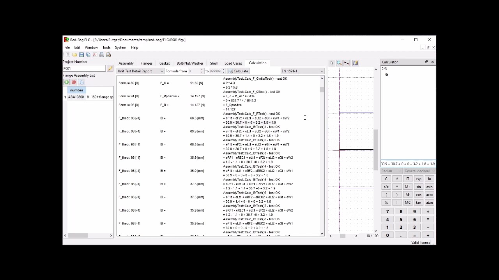Click the Formula to 999999 spinner arrows
The image size is (499, 280).
[224, 71]
